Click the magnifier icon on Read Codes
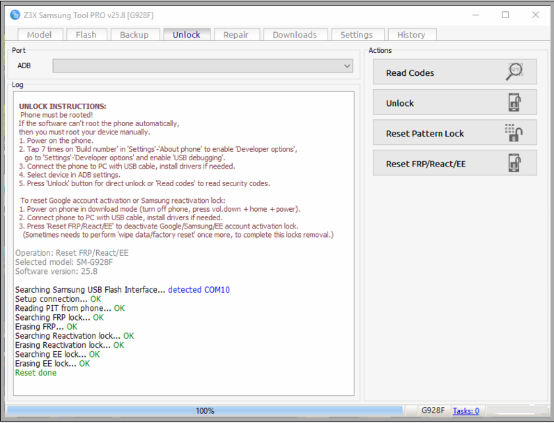Viewport: 554px width, 423px height. (x=514, y=72)
